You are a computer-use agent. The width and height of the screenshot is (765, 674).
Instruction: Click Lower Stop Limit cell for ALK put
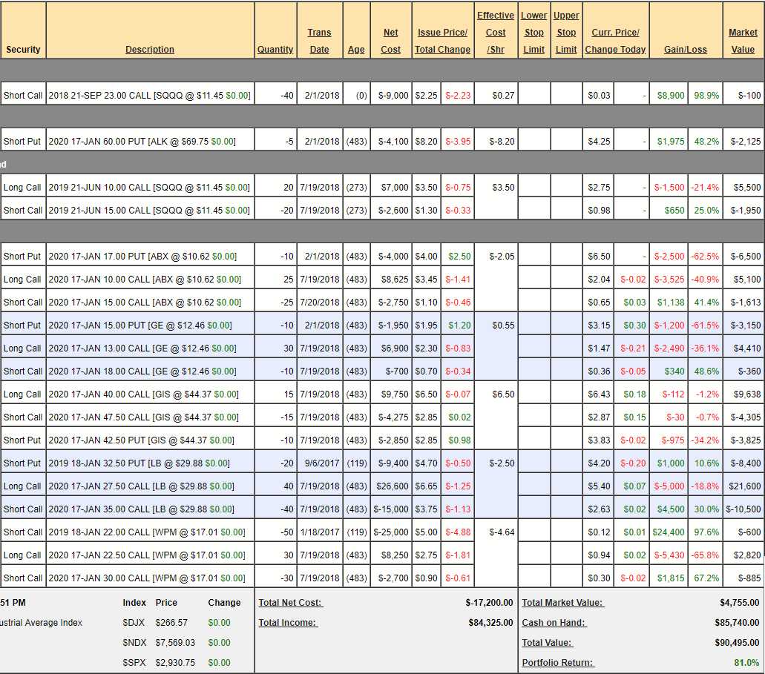534,142
